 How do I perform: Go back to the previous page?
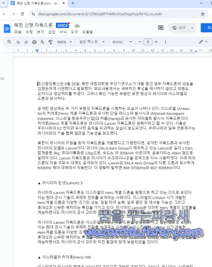click(4, 14)
